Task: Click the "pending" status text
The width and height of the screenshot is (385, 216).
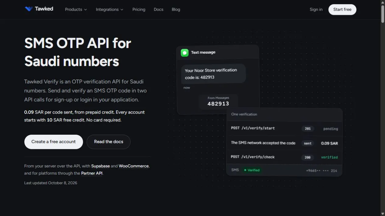Action: [331, 129]
